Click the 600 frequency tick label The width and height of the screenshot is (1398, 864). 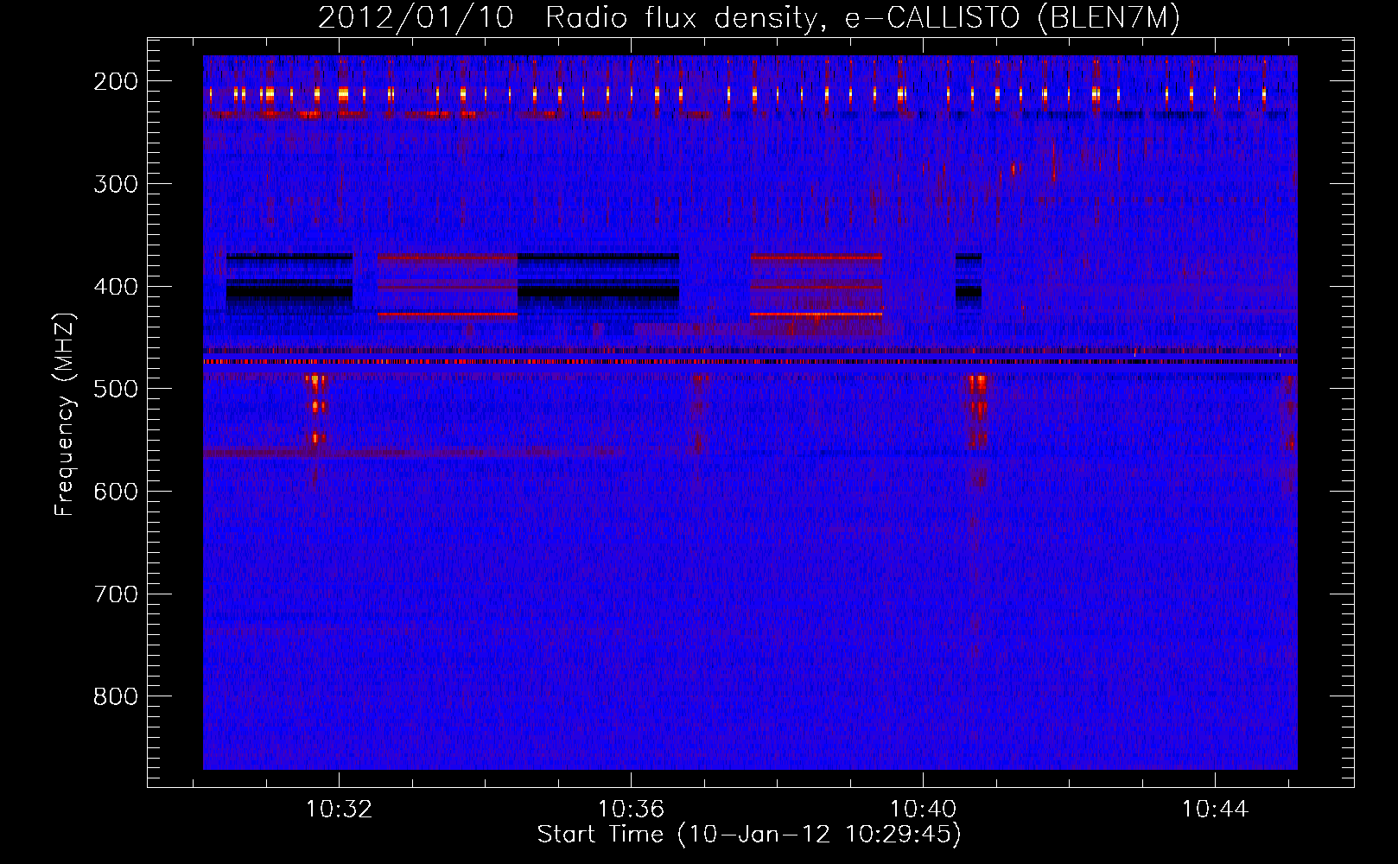(x=115, y=492)
